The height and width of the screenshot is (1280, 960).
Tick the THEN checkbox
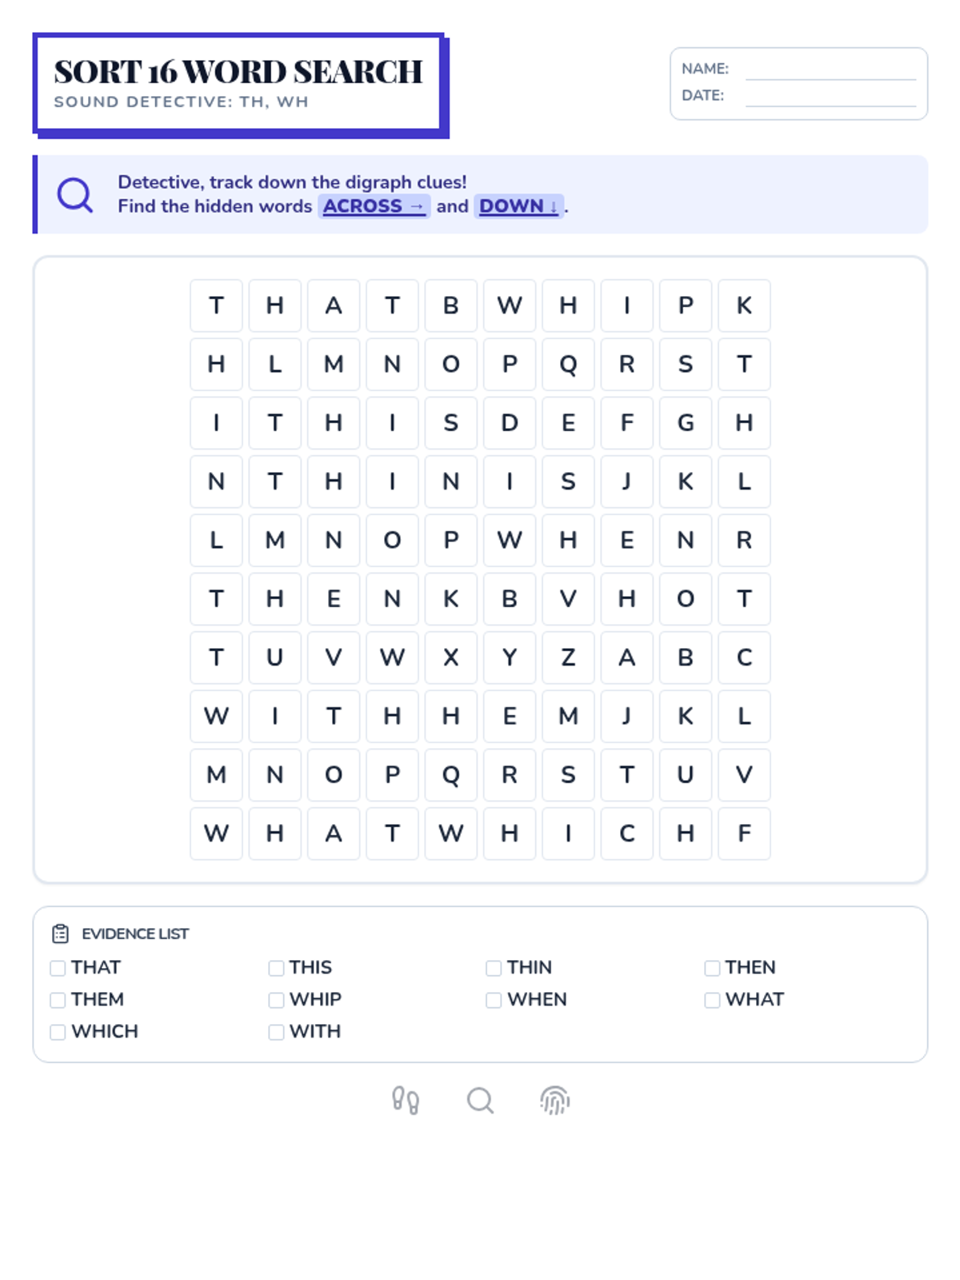click(712, 968)
